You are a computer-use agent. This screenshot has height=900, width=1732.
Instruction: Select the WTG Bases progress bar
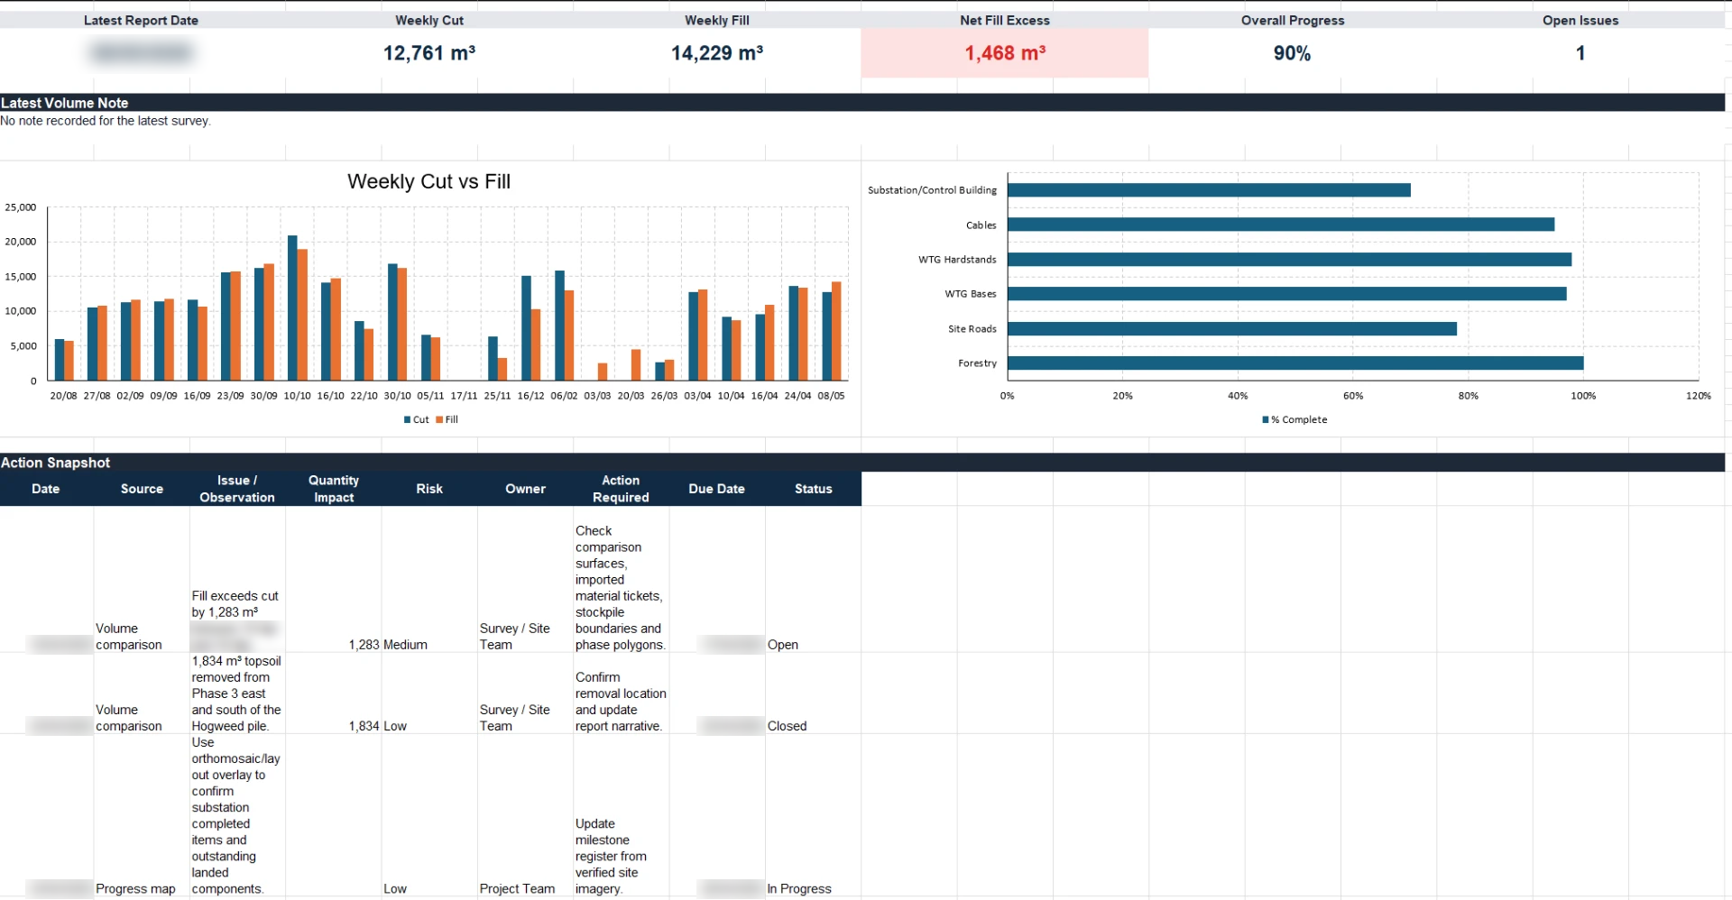[1286, 294]
